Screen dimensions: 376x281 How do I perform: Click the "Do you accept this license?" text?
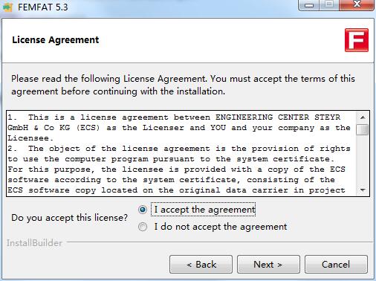click(69, 218)
